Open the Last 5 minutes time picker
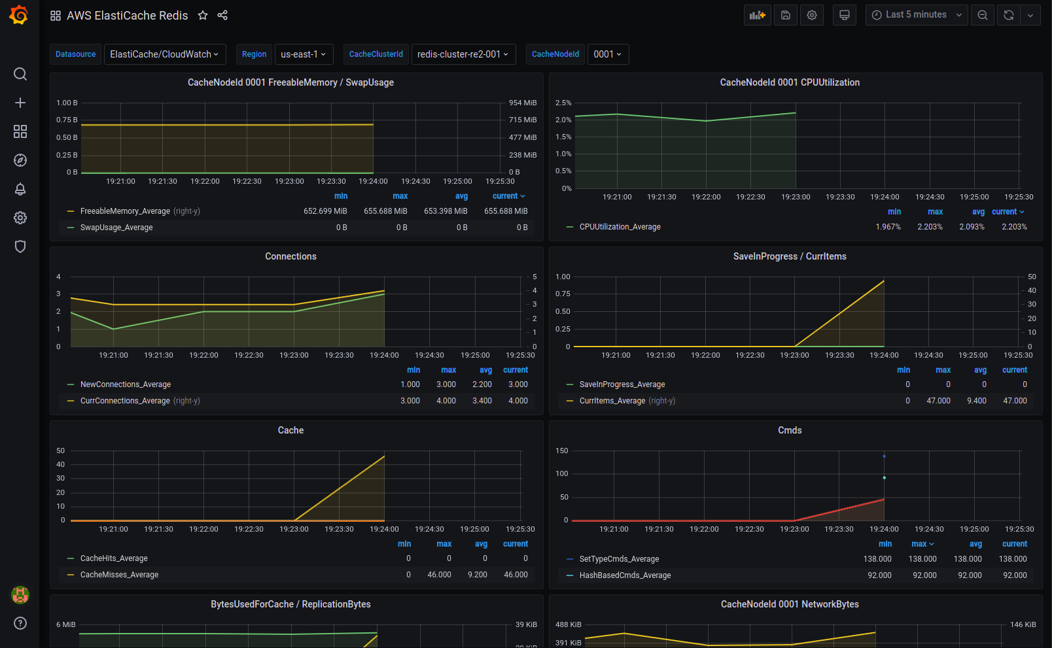Screen dimensions: 1052x648 (x=917, y=15)
